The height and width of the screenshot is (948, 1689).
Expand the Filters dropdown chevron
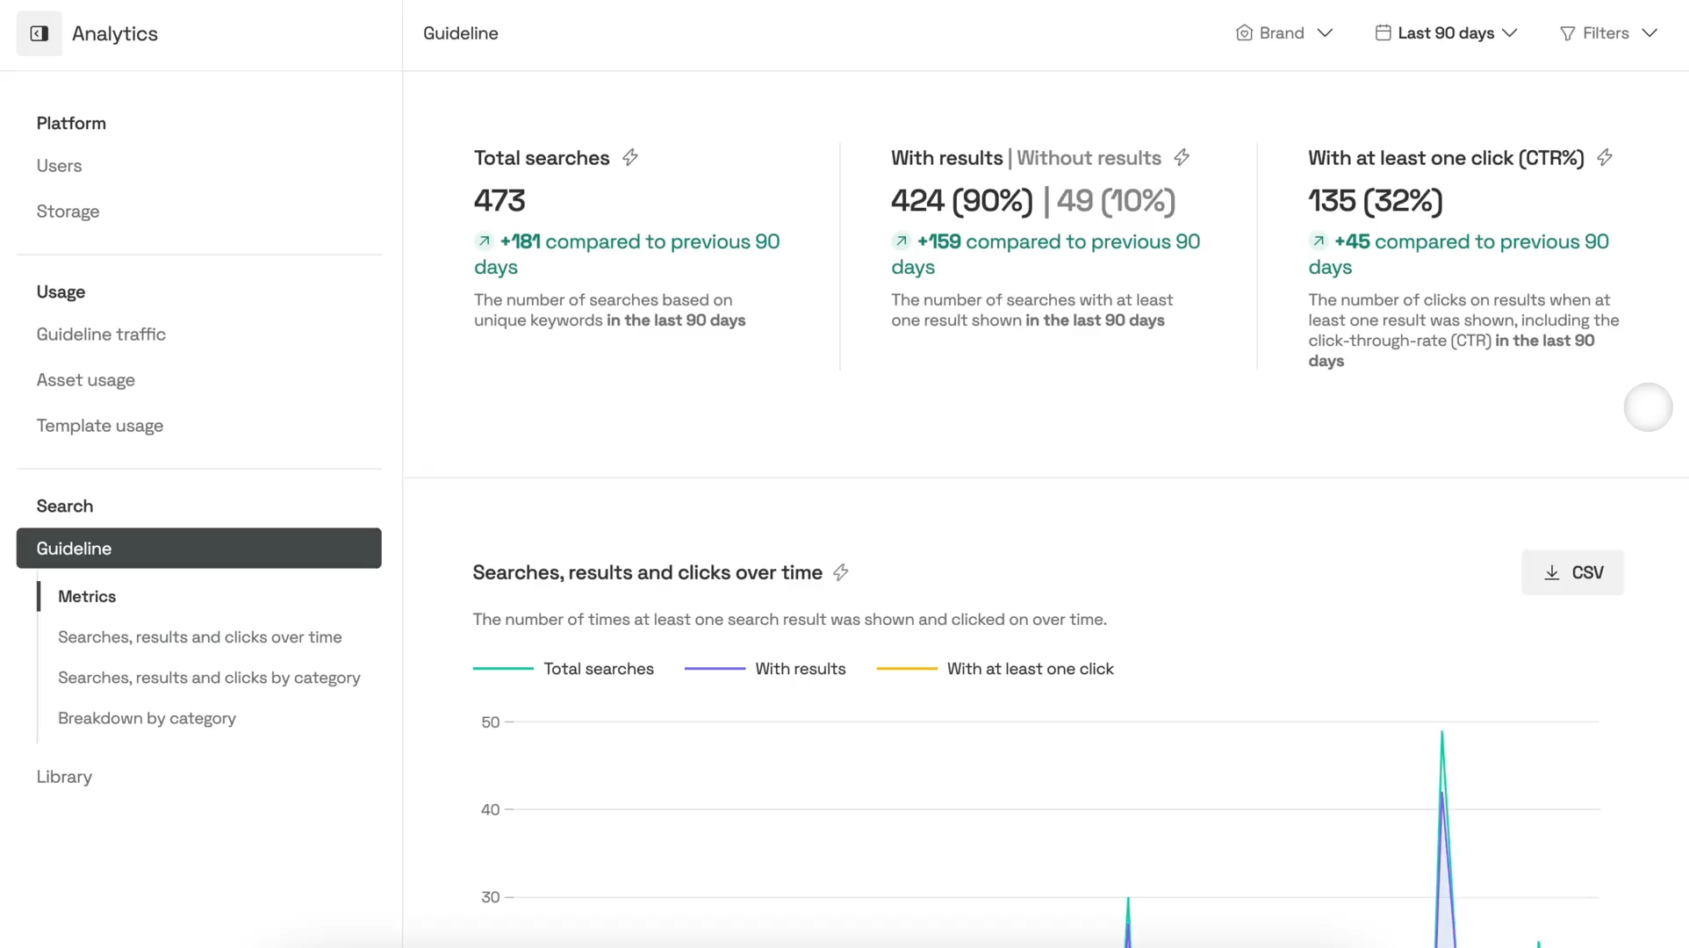click(x=1649, y=33)
